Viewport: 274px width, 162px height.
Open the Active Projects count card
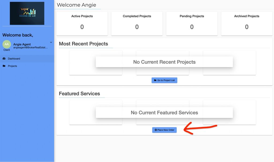(82, 24)
